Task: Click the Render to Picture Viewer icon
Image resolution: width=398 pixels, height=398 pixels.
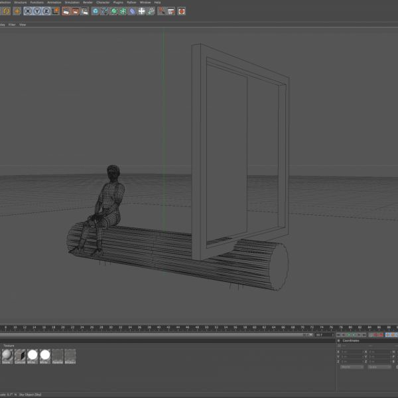Action: [x=76, y=11]
